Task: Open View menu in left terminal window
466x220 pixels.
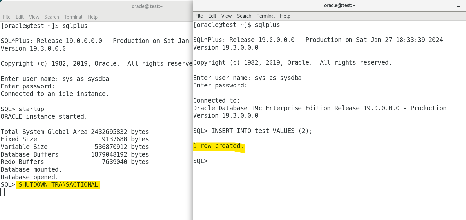Action: pyautogui.click(x=34, y=17)
